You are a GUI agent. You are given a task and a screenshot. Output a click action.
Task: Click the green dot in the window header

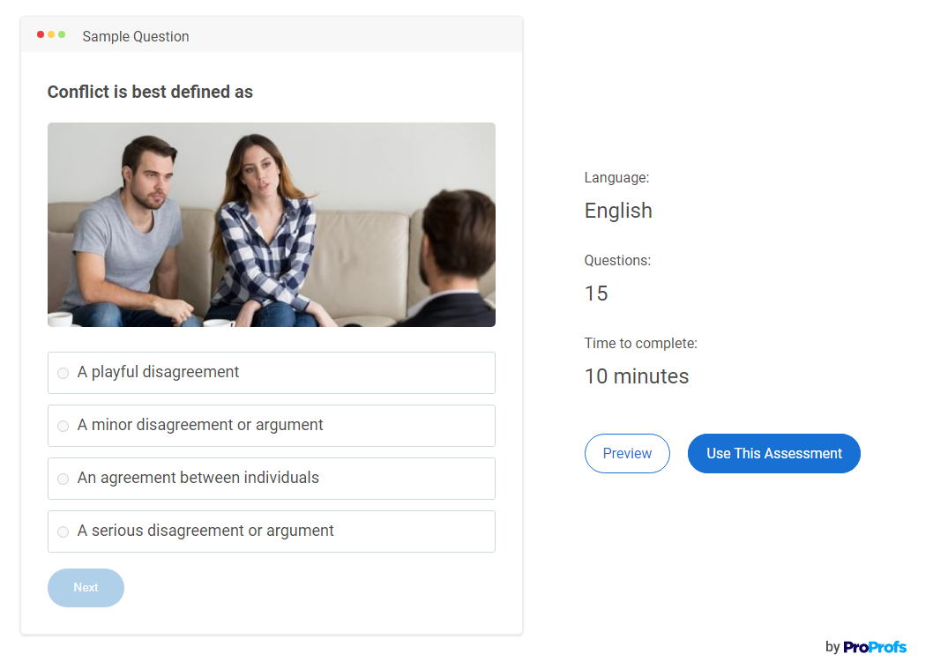[x=62, y=34]
